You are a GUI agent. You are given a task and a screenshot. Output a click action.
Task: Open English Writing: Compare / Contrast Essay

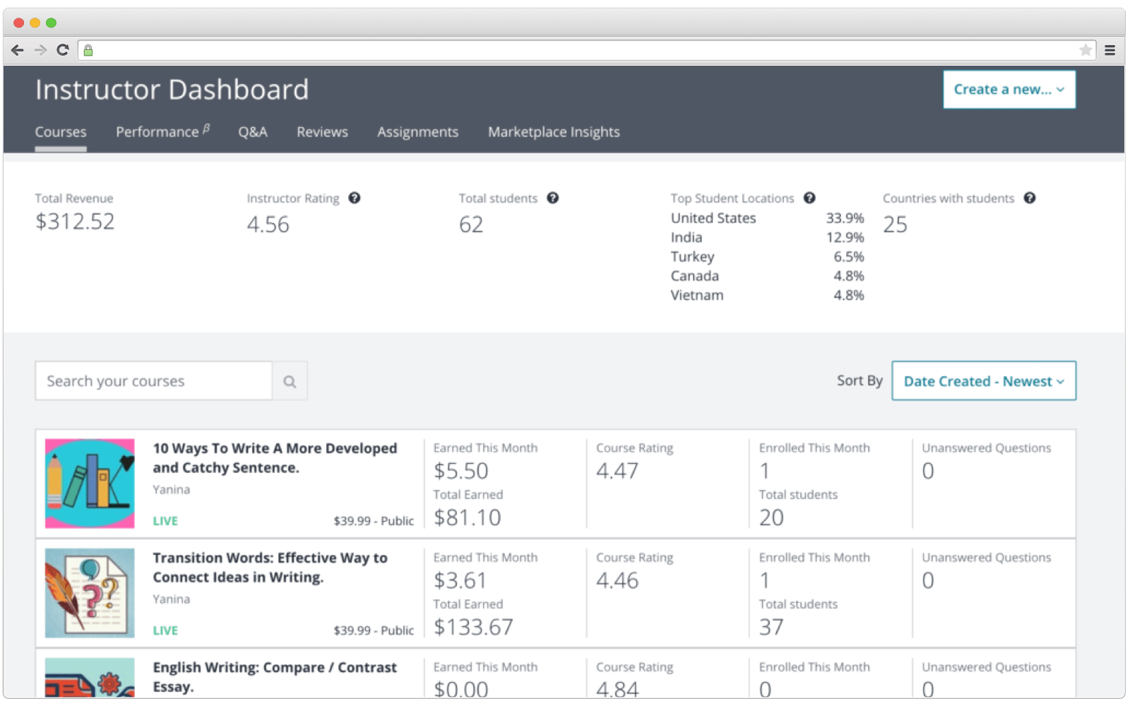(275, 677)
